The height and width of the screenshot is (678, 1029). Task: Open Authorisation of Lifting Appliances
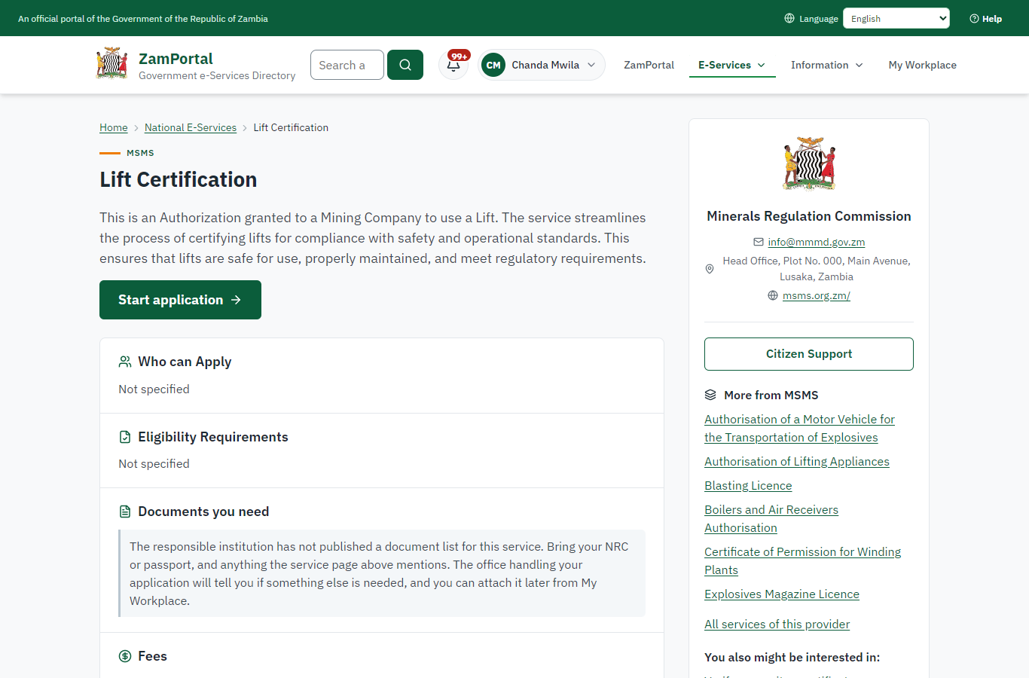tap(797, 462)
